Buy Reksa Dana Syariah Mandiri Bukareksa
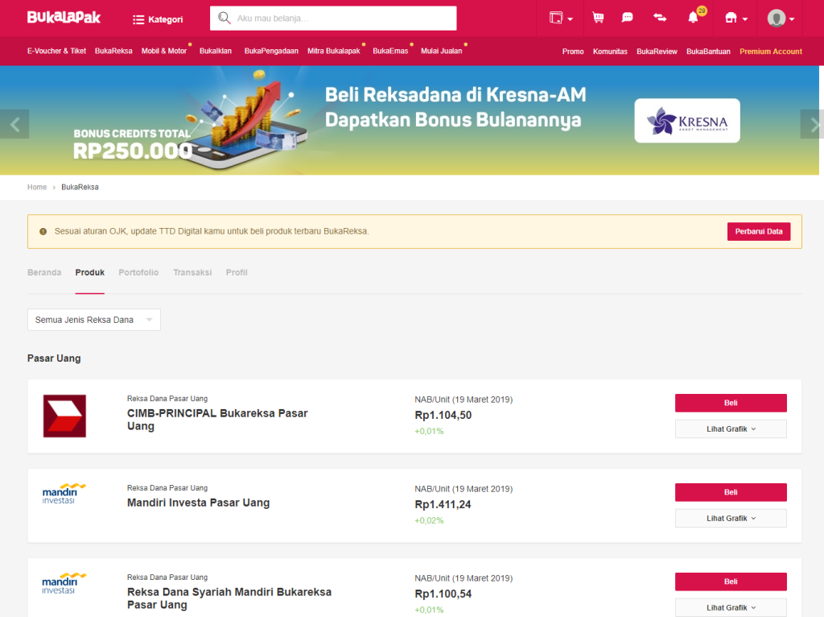The width and height of the screenshot is (824, 617). click(x=731, y=582)
